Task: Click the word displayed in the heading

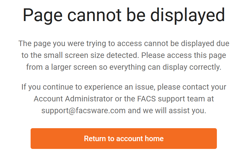Action: 187,15
